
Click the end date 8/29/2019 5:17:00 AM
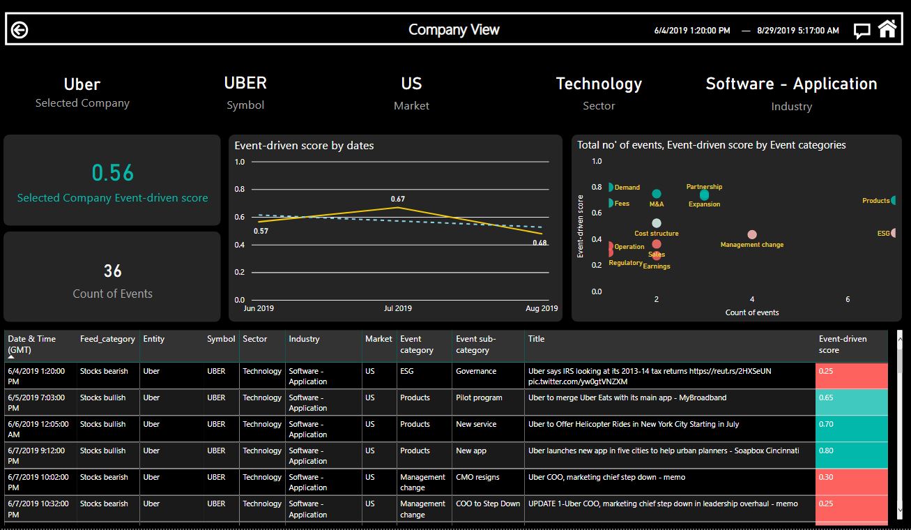coord(798,31)
